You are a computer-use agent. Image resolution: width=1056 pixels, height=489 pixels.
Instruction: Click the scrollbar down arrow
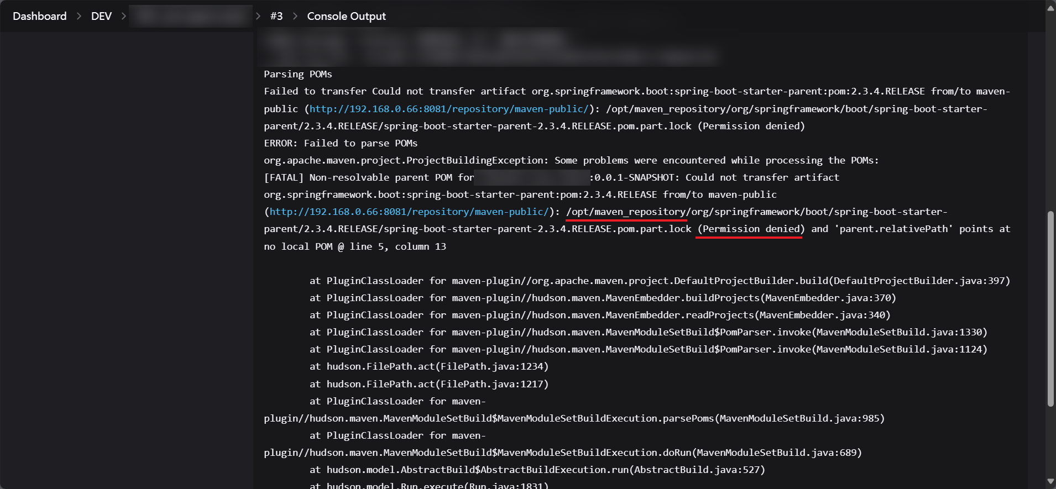tap(1050, 481)
